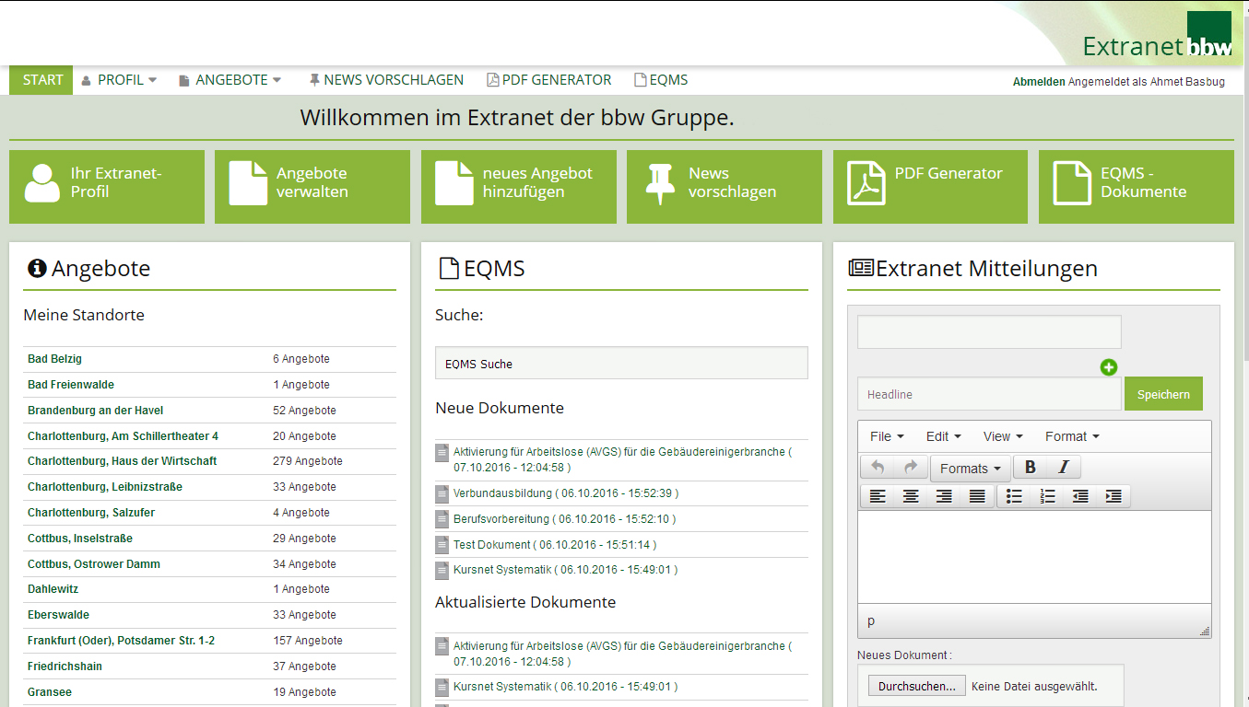This screenshot has height=707, width=1249.
Task: Click the undo icon in editor toolbar
Action: [x=878, y=468]
